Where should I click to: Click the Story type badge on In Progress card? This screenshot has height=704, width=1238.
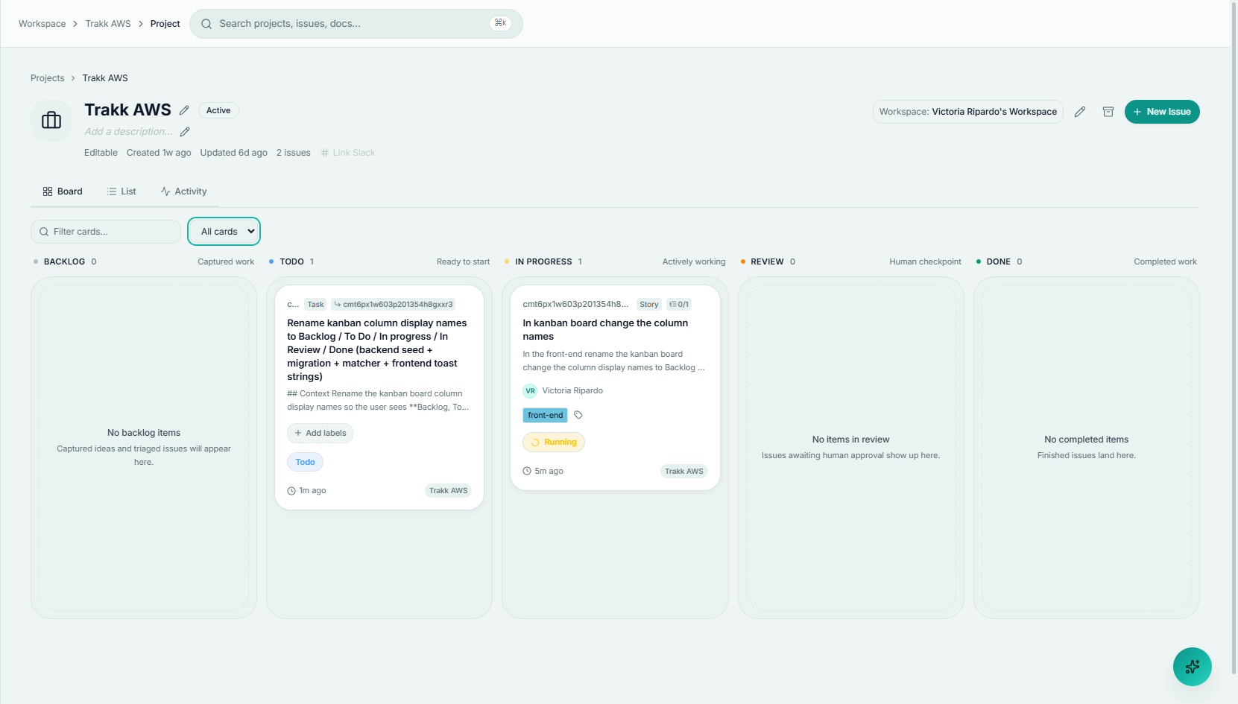point(649,304)
